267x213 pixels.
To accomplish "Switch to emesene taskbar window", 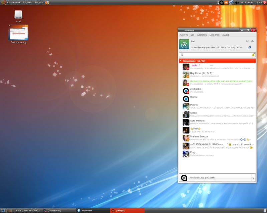I will (x=93, y=211).
